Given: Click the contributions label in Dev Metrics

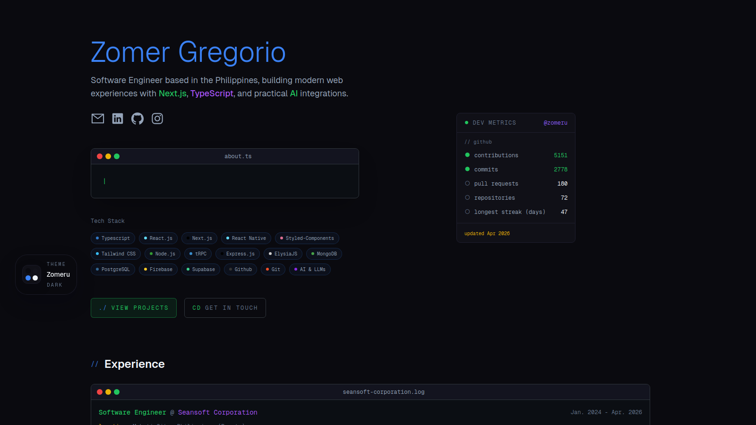Looking at the screenshot, I should [x=496, y=155].
